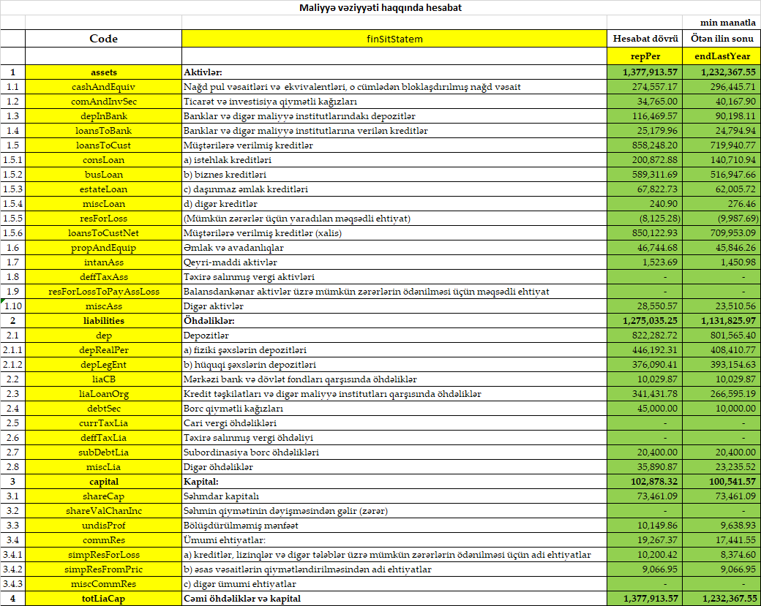Viewport: 761px width, 606px height.
Task: Select the "comAndInvSec" code cell
Action: coord(103,102)
